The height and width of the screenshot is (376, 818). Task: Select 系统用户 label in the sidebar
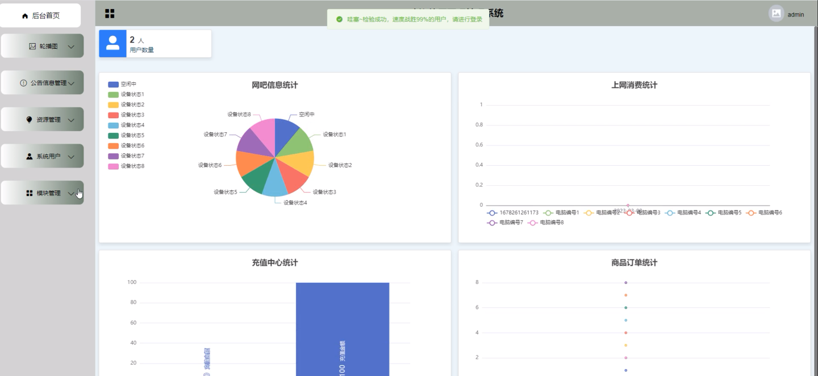[x=49, y=156]
